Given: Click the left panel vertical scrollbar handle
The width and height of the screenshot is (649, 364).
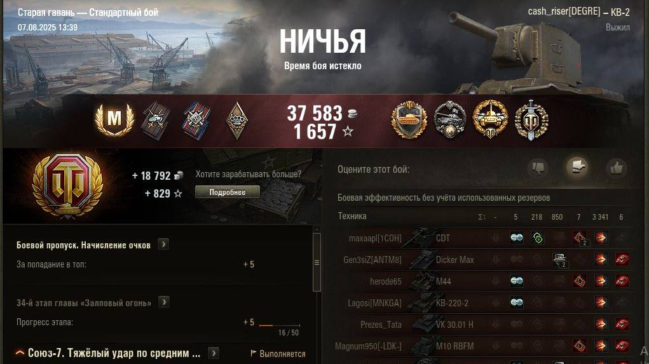Looking at the screenshot, I should [x=317, y=262].
